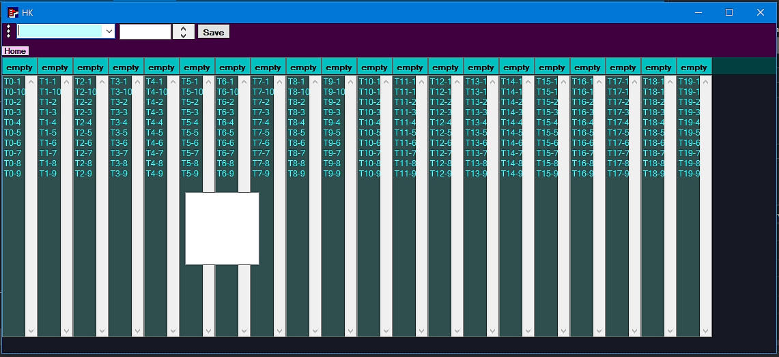Click the T12 list scrollbar down arrow
779x357 pixels.
coord(457,330)
